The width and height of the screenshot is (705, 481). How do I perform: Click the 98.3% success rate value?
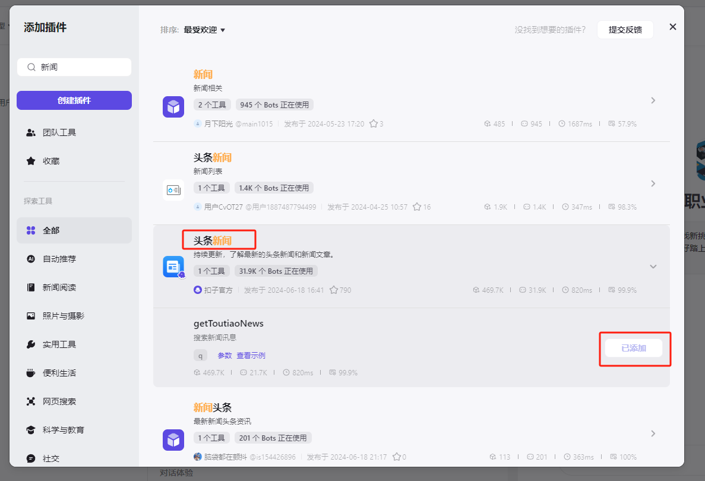pos(627,207)
